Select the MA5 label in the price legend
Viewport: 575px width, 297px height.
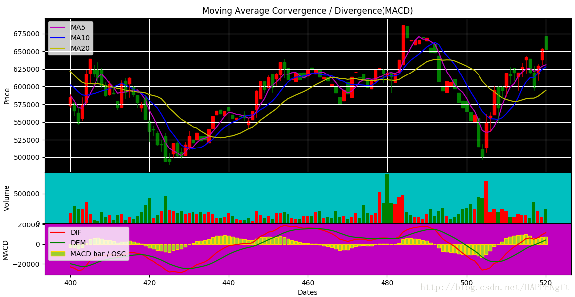point(78,27)
